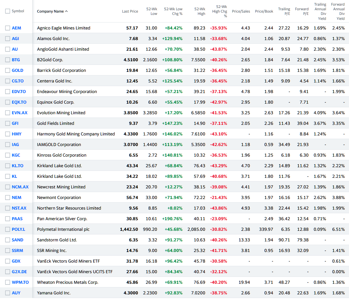The height and width of the screenshot is (300, 349).
Task: Click Wheaton Price/Sales value 19.94
Action: 244,282
